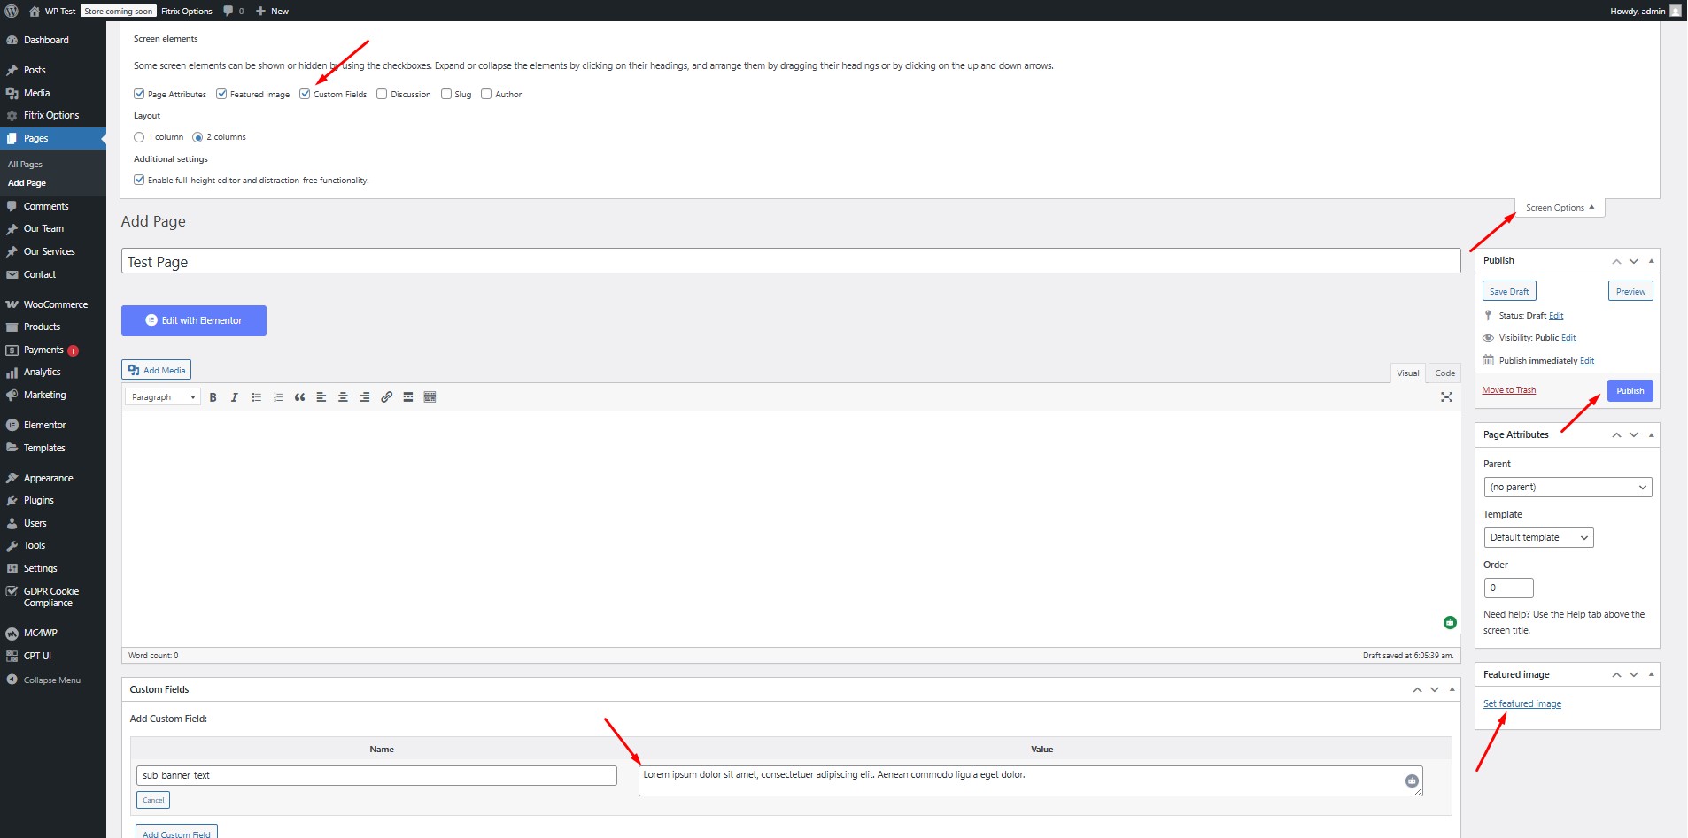Enable the Discussion screen element checkbox

(382, 94)
